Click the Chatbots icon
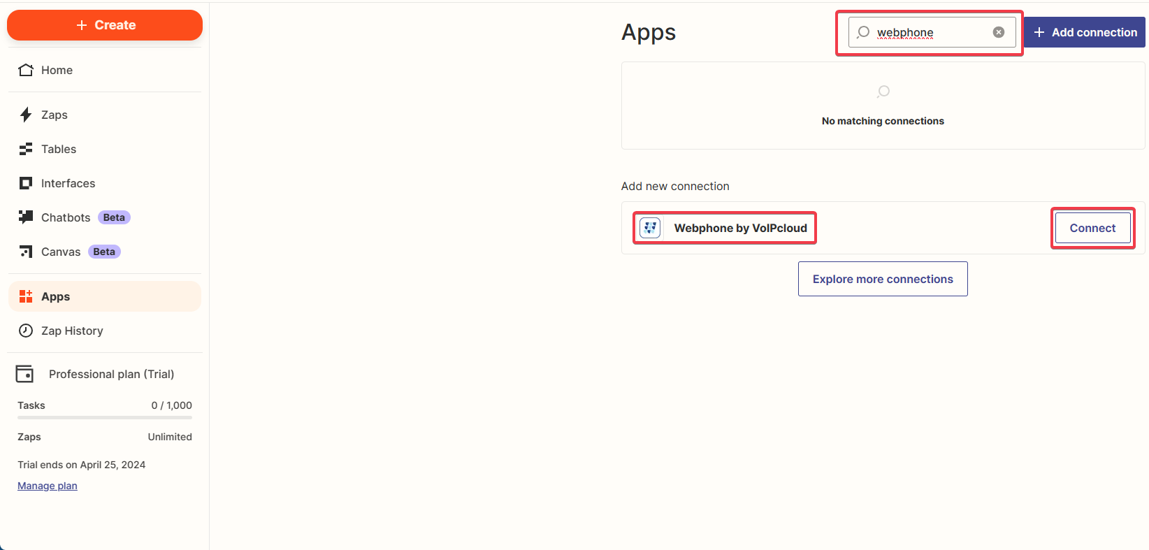 pyautogui.click(x=26, y=217)
